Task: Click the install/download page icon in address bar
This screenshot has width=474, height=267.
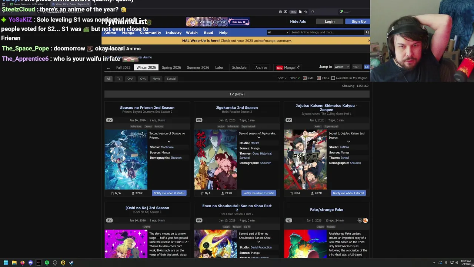Action: click(x=286, y=12)
